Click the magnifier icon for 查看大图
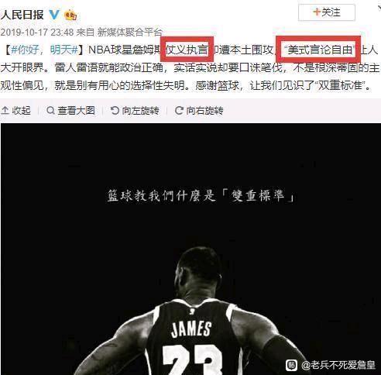The height and width of the screenshot is (375, 381). pos(50,111)
